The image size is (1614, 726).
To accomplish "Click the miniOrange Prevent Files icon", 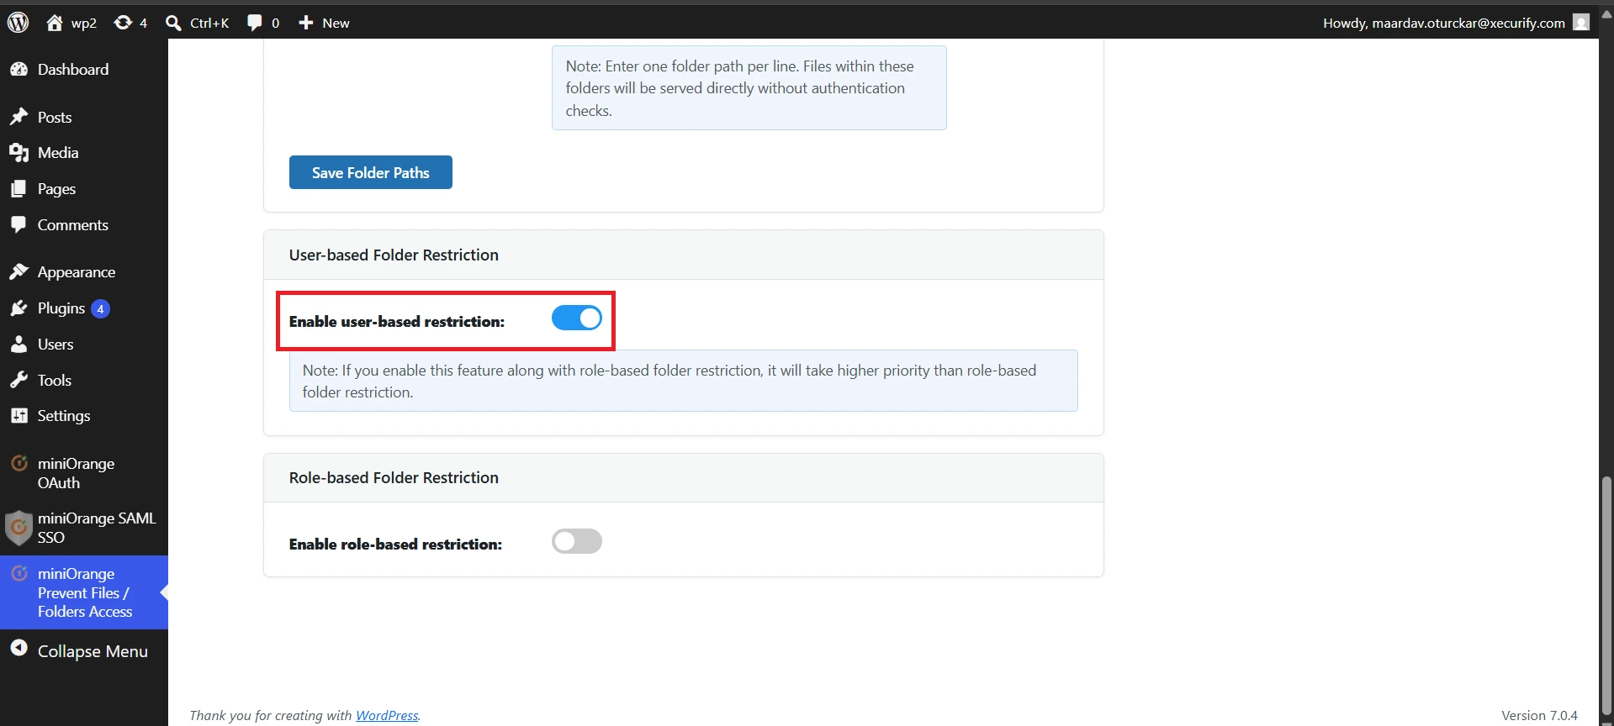I will coord(19,574).
